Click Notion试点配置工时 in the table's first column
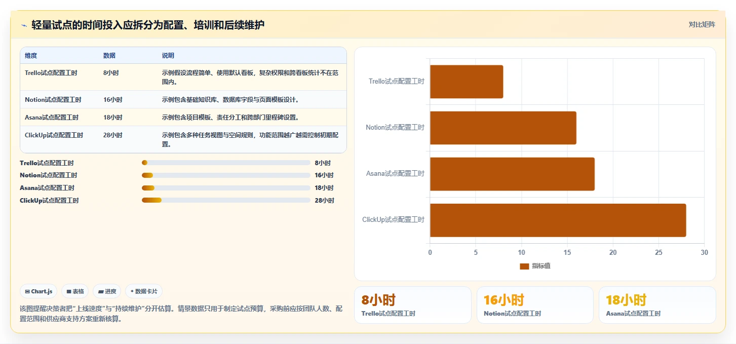The image size is (736, 344). point(53,100)
